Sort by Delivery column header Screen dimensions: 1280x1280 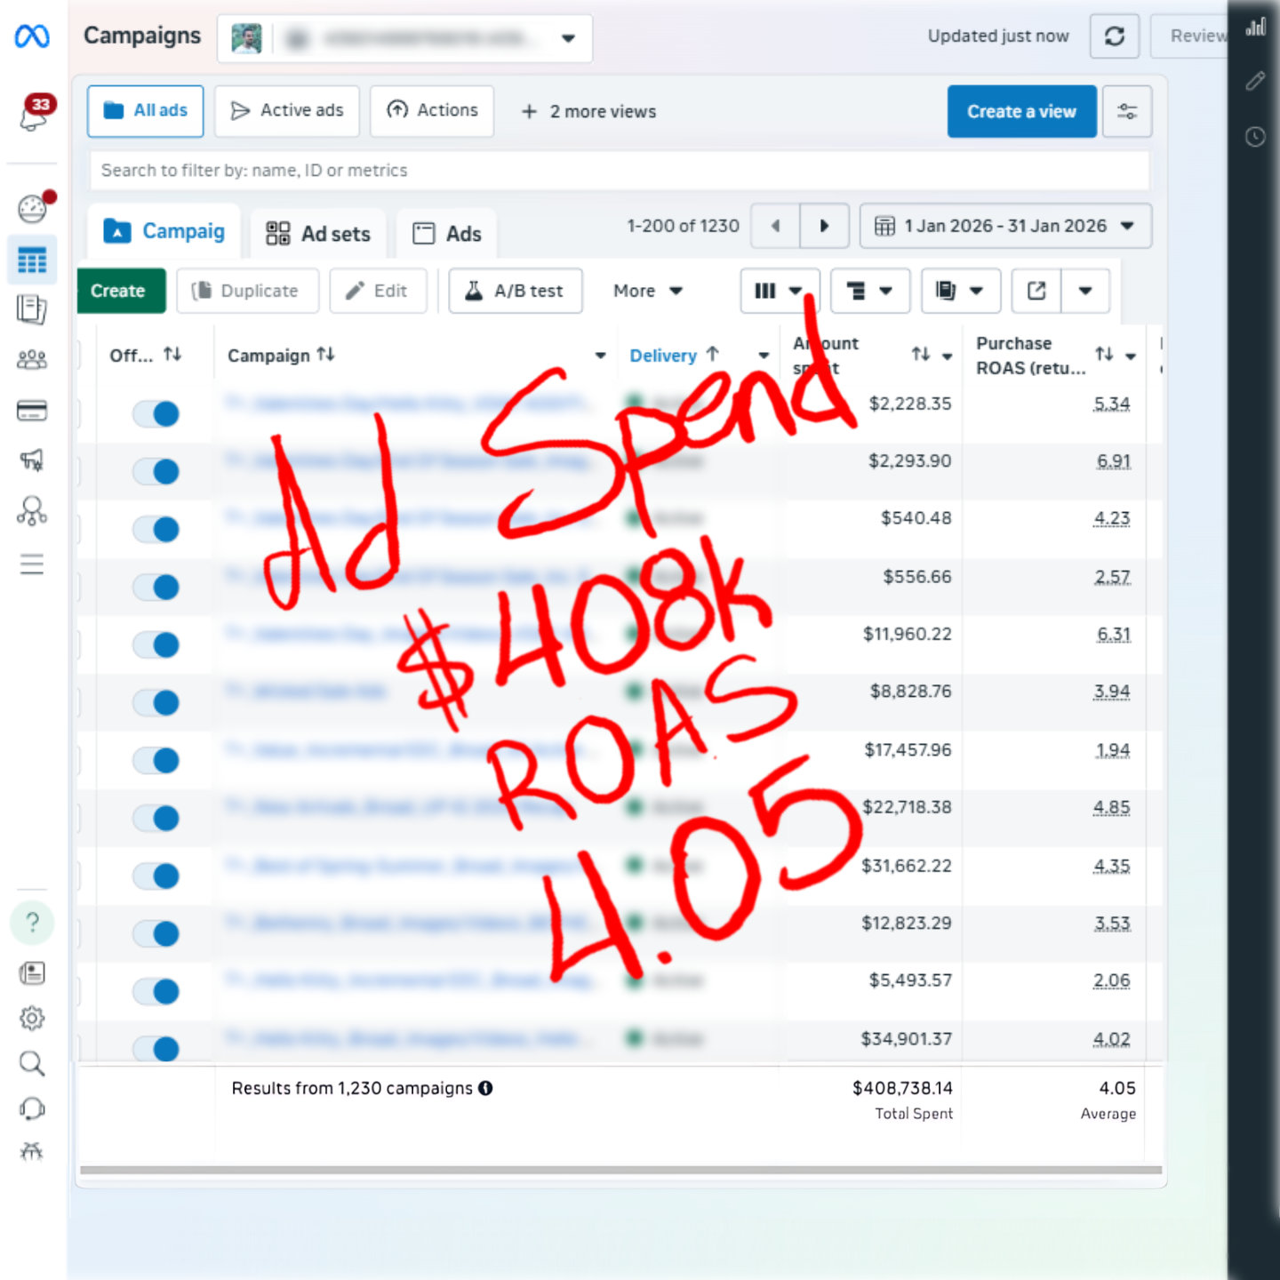(x=674, y=356)
